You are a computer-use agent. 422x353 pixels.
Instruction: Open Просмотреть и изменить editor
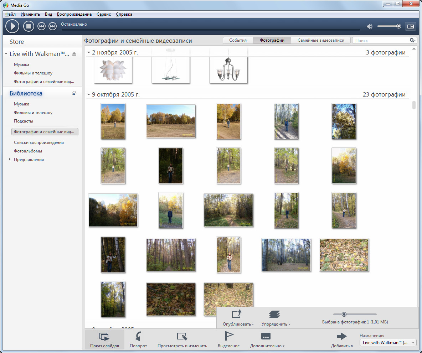click(182, 339)
